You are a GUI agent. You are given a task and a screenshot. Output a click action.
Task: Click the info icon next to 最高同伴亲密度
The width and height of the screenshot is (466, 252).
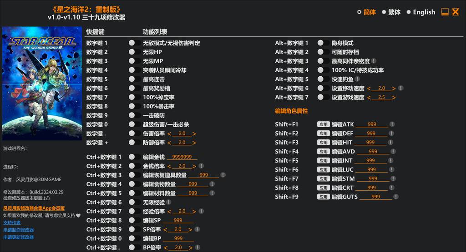click(374, 61)
